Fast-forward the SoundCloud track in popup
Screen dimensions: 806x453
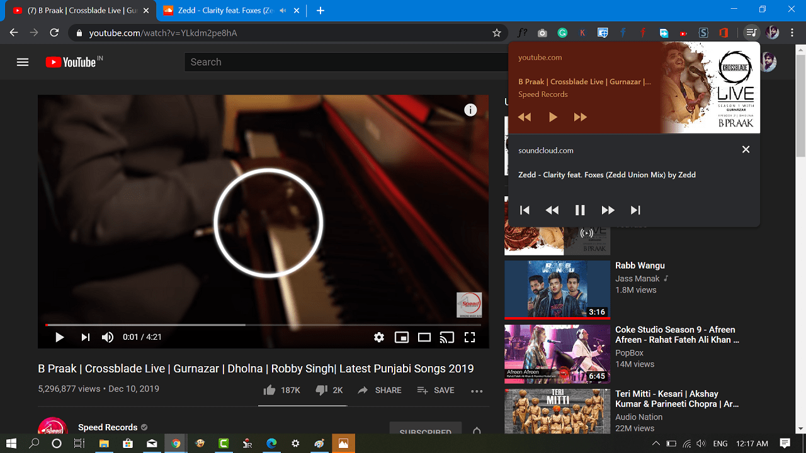pos(608,210)
